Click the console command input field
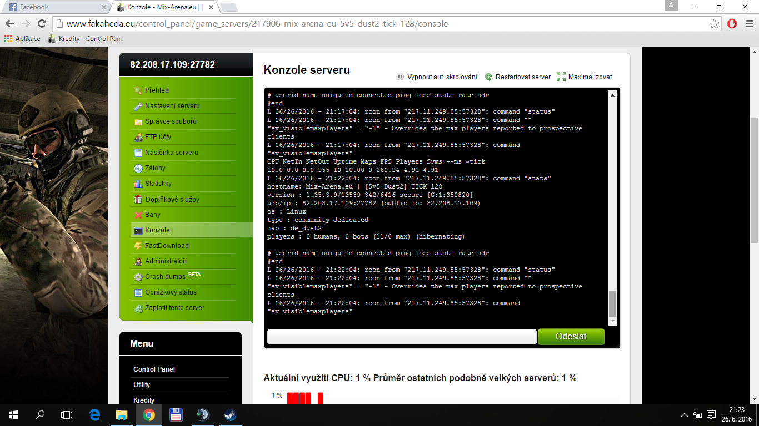Image resolution: width=759 pixels, height=426 pixels. 401,337
